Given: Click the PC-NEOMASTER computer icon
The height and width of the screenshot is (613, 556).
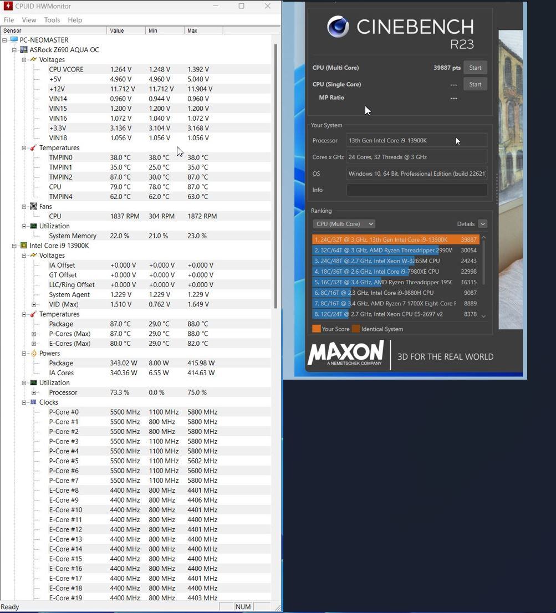Looking at the screenshot, I should [14, 40].
